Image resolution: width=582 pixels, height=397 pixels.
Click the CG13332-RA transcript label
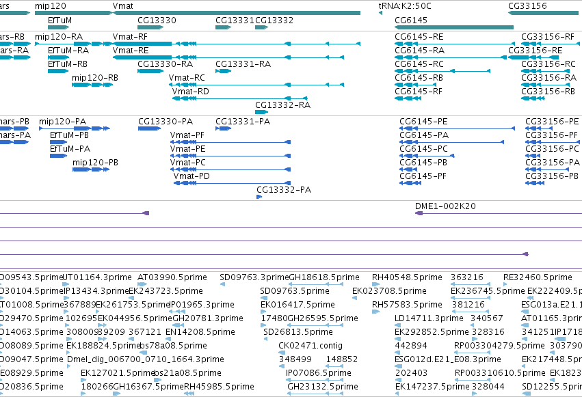283,105
